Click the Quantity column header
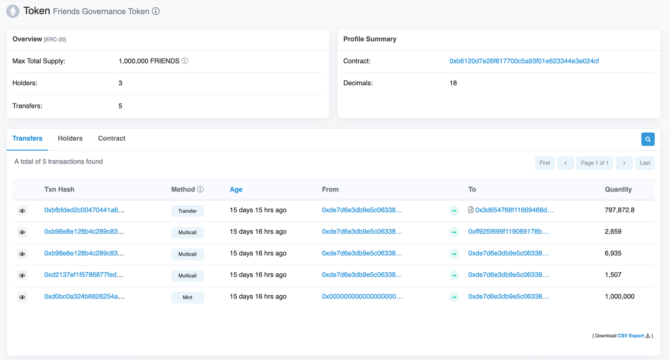 (618, 189)
